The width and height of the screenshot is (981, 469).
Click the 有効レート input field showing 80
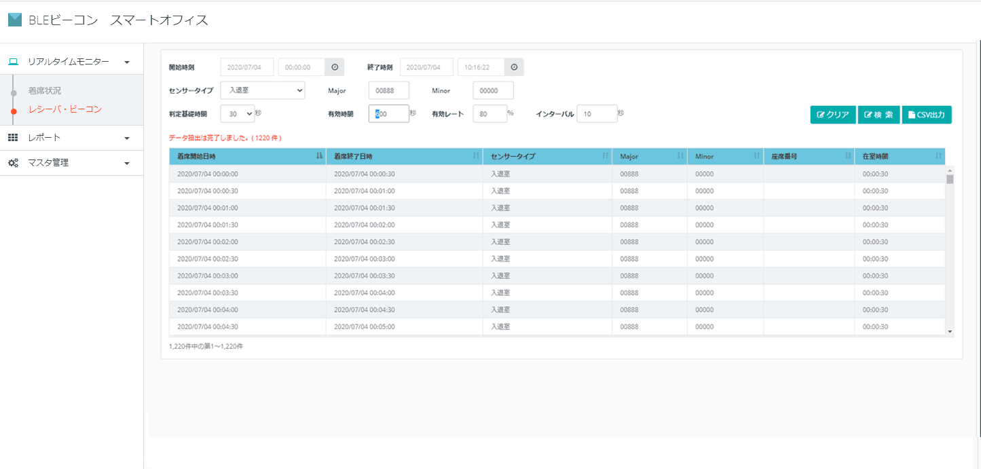point(490,114)
